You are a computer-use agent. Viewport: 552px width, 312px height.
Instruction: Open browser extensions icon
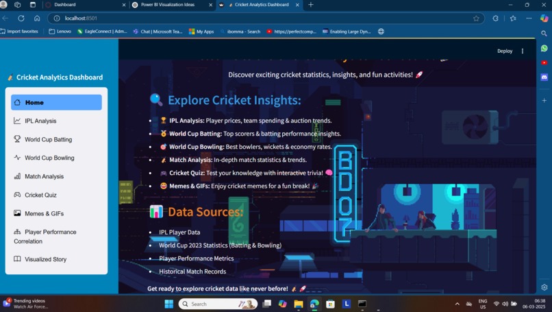[495, 19]
